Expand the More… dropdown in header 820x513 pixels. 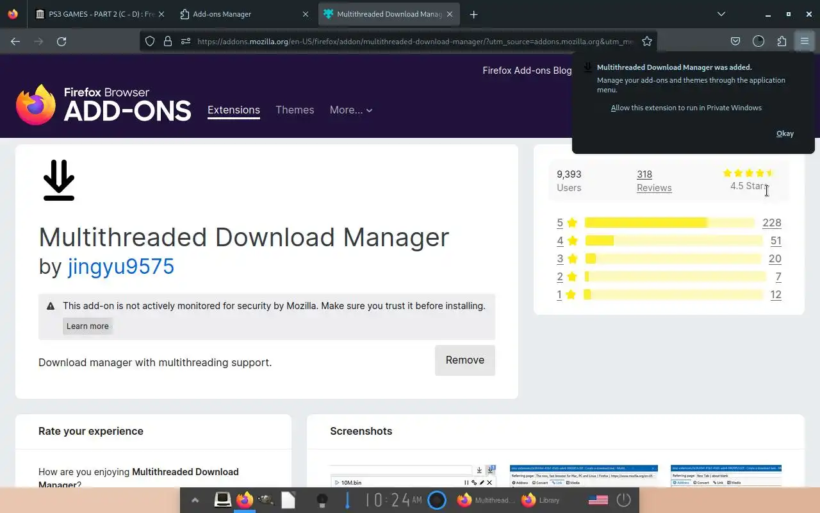point(351,110)
